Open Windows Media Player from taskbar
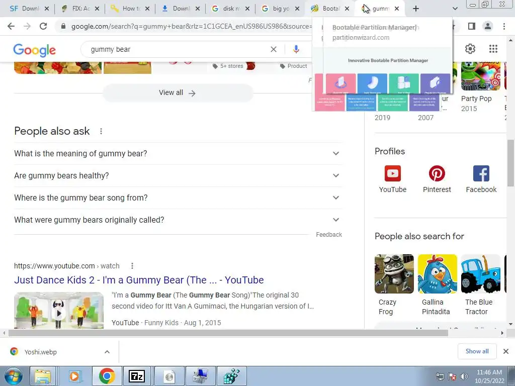 74,376
